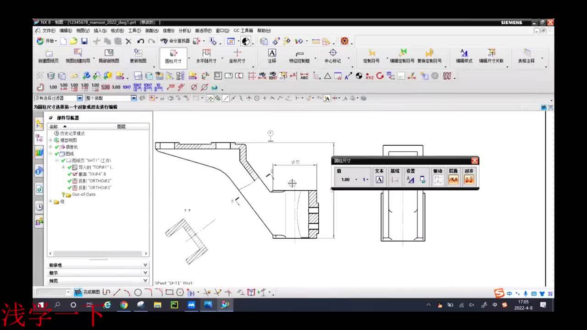
Task: Toggle the 摄像机 camera checkmark
Action: pyautogui.click(x=57, y=147)
